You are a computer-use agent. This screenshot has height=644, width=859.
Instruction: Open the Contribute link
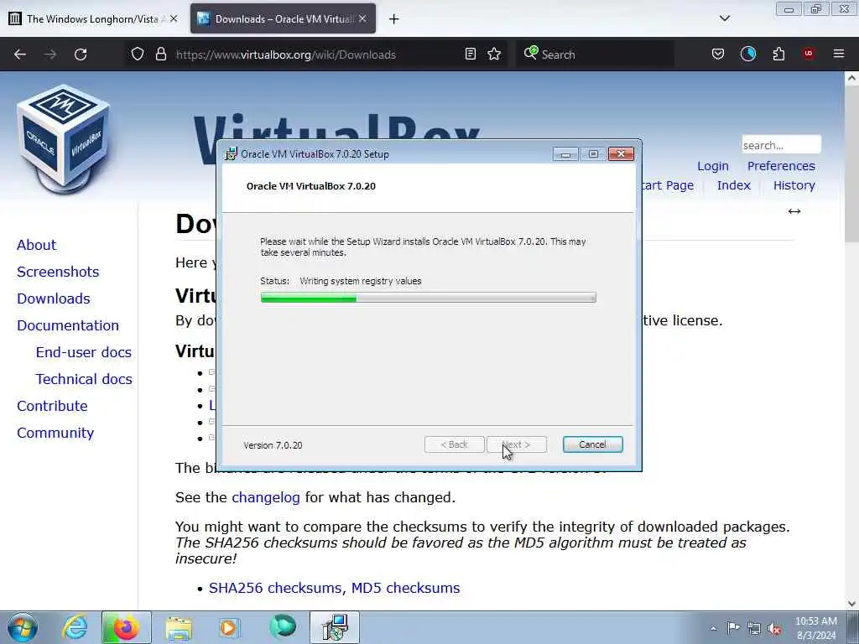(x=52, y=406)
